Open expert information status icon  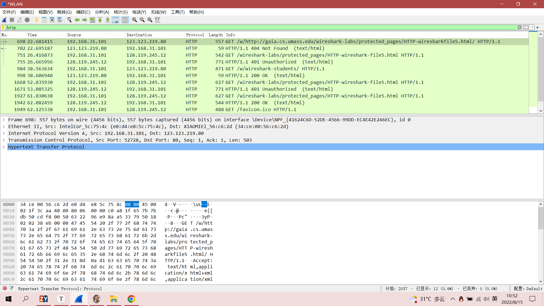[x=5, y=288]
